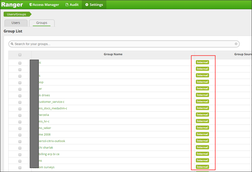This screenshot has width=252, height=172.
Task: Open the herzelia group link
Action: point(44,115)
